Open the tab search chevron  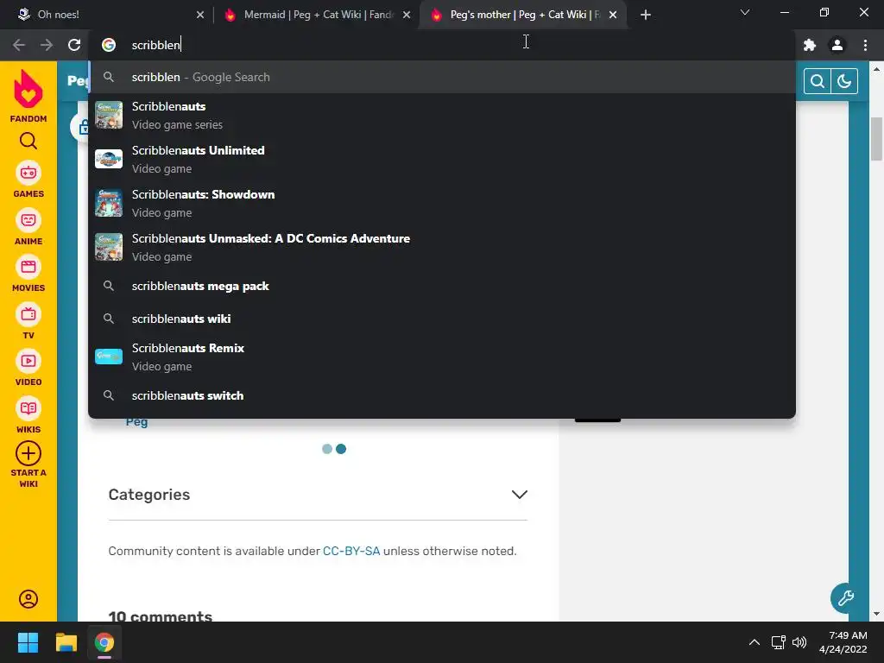(x=745, y=12)
